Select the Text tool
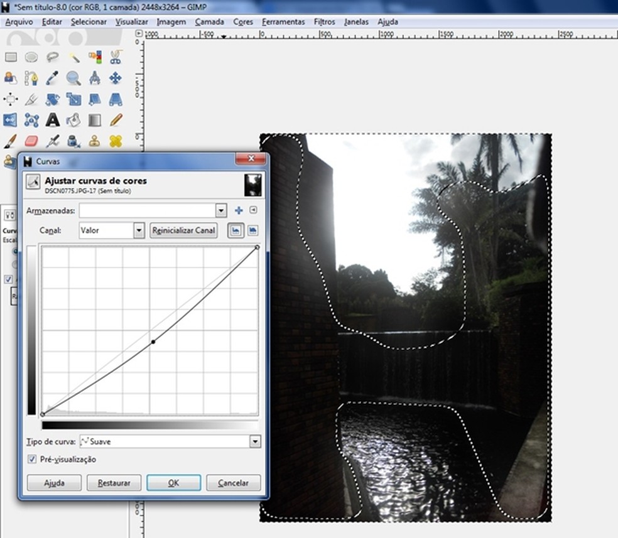Viewport: 618px width, 538px height. coord(52,120)
